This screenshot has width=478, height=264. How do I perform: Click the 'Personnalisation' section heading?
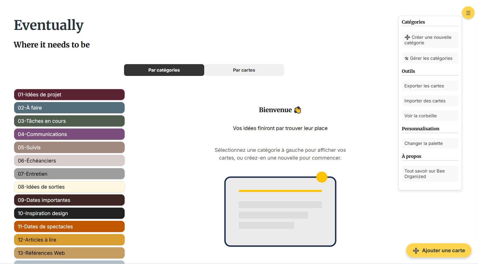coord(420,129)
